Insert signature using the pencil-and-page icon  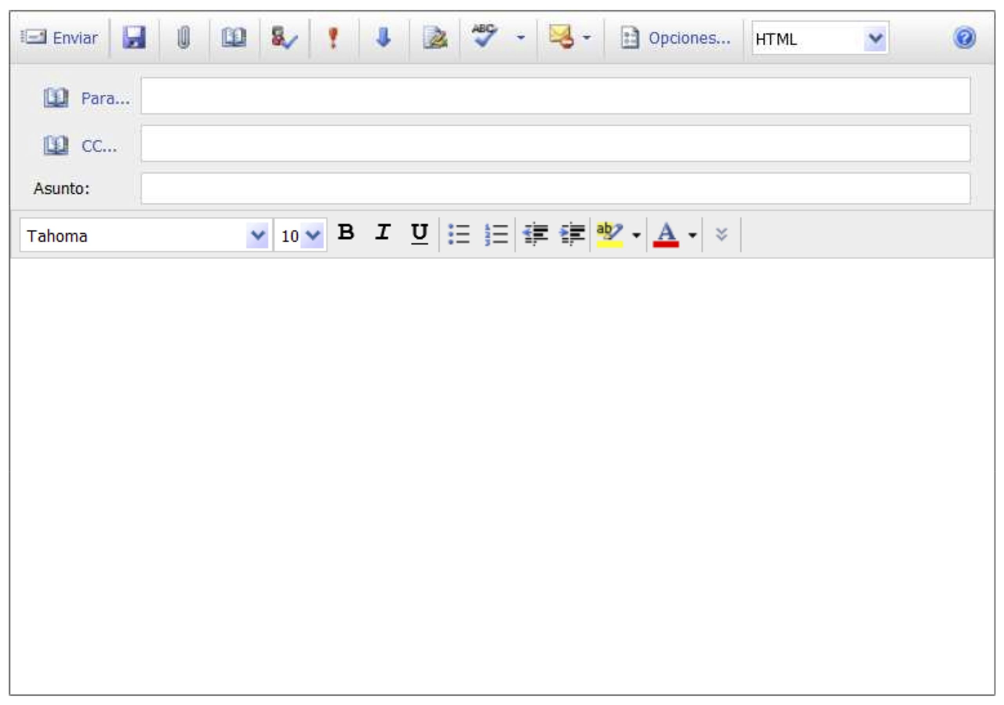coord(435,38)
